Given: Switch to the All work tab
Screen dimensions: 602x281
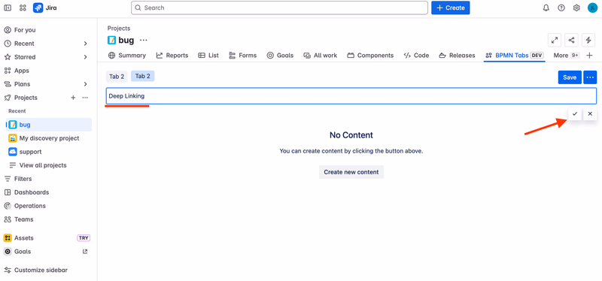Looking at the screenshot, I should [x=321, y=55].
